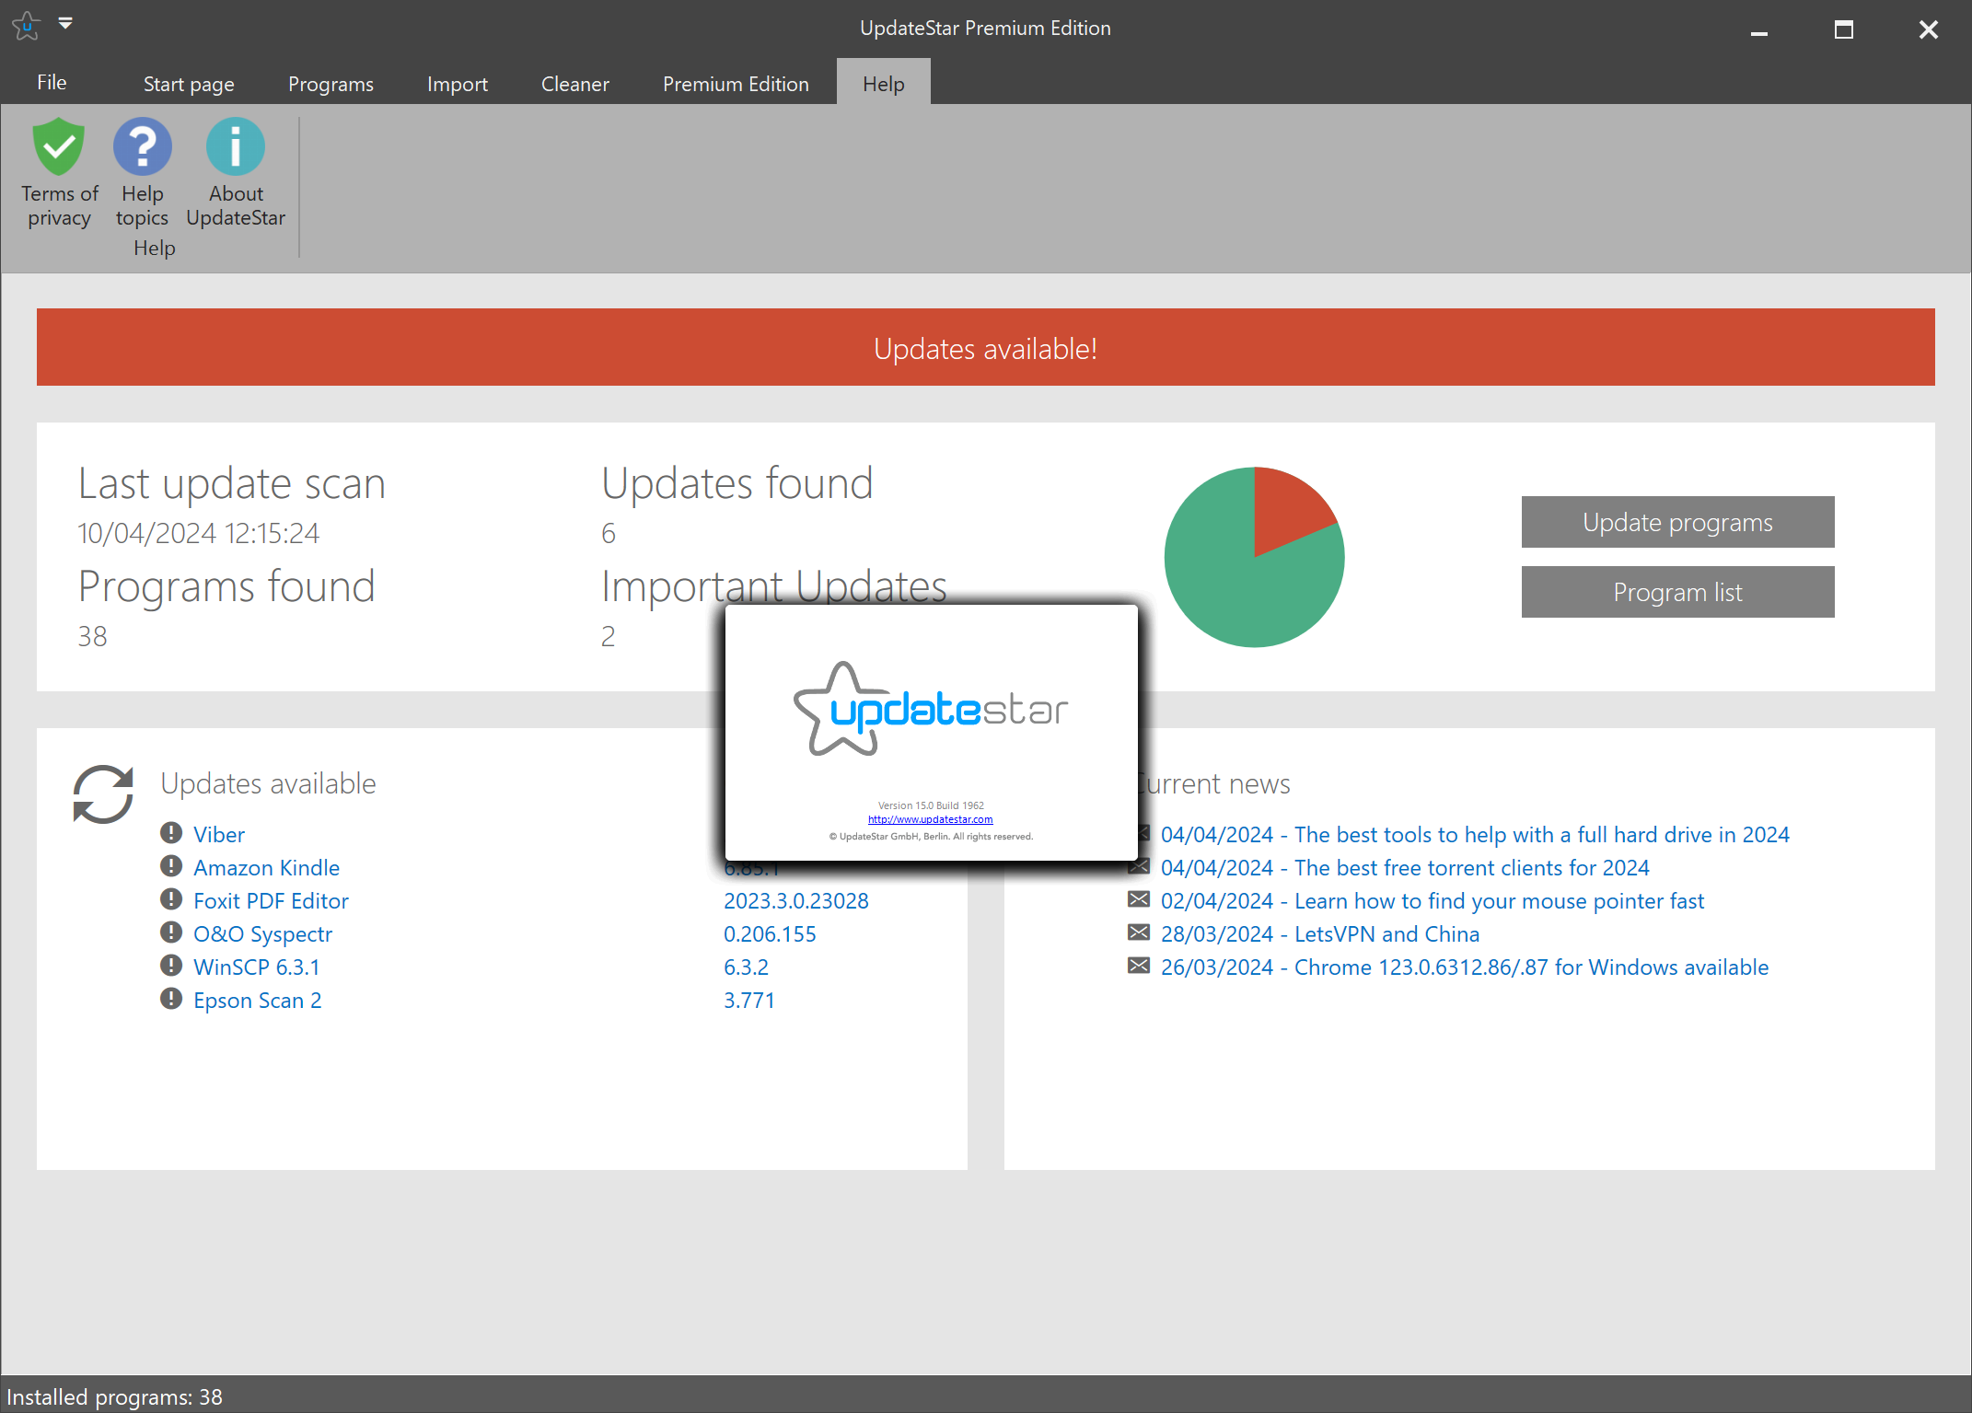Viewport: 1972px width, 1413px height.
Task: Click envelope icon beside Chrome 123 news
Action: click(1139, 966)
